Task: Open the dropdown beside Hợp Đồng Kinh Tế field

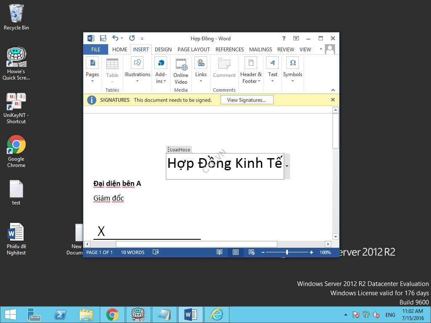Action: 287,166
